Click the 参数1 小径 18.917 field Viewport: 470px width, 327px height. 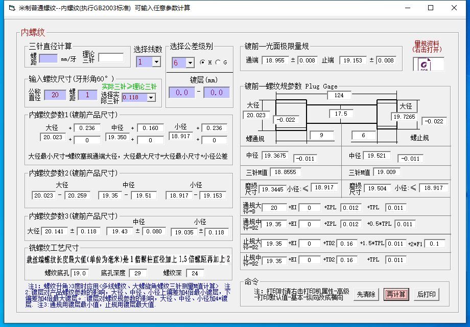[x=181, y=136]
